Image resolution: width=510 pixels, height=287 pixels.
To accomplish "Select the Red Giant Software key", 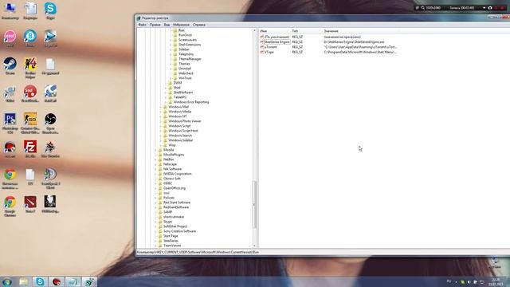I will tap(177, 202).
